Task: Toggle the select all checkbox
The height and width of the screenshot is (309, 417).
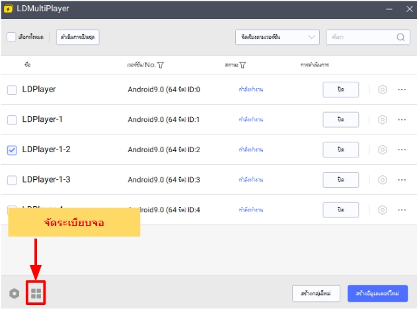Action: (12, 38)
